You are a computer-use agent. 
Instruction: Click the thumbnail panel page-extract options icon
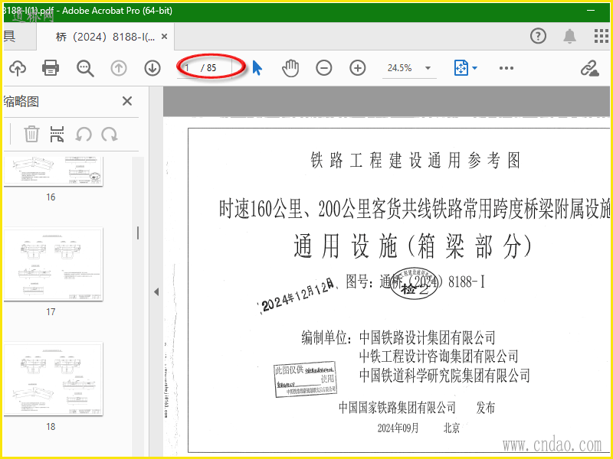tap(57, 135)
